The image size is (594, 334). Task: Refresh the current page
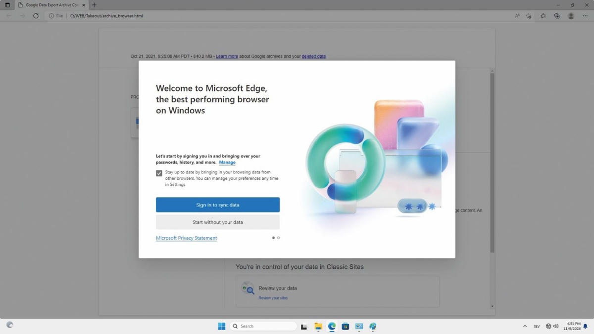36,16
